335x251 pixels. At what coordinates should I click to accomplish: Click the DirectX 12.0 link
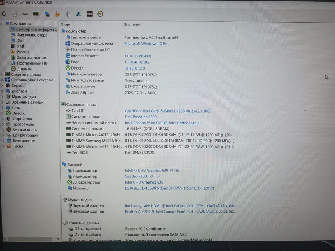coord(135,68)
